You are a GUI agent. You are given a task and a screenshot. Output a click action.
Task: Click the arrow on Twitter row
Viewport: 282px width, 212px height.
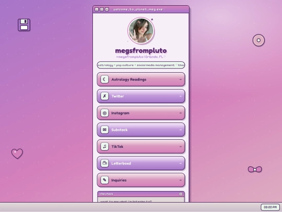180,96
